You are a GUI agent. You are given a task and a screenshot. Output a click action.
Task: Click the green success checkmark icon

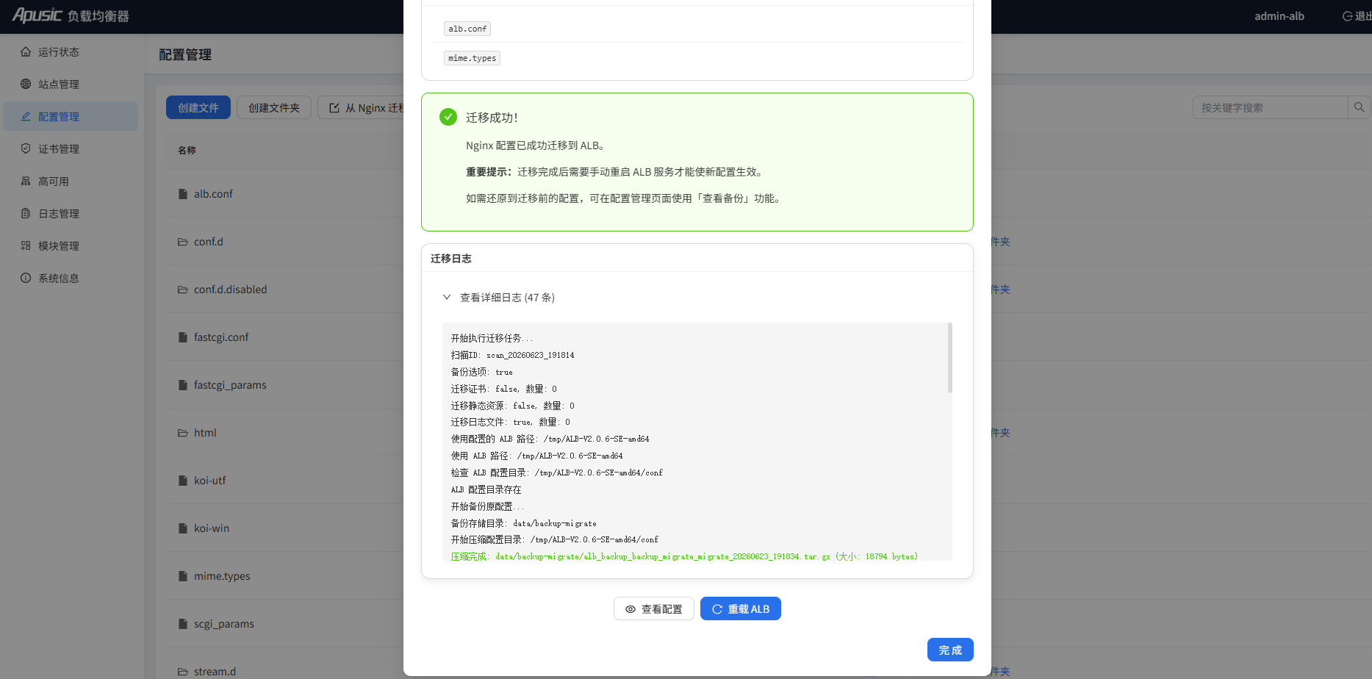point(448,117)
